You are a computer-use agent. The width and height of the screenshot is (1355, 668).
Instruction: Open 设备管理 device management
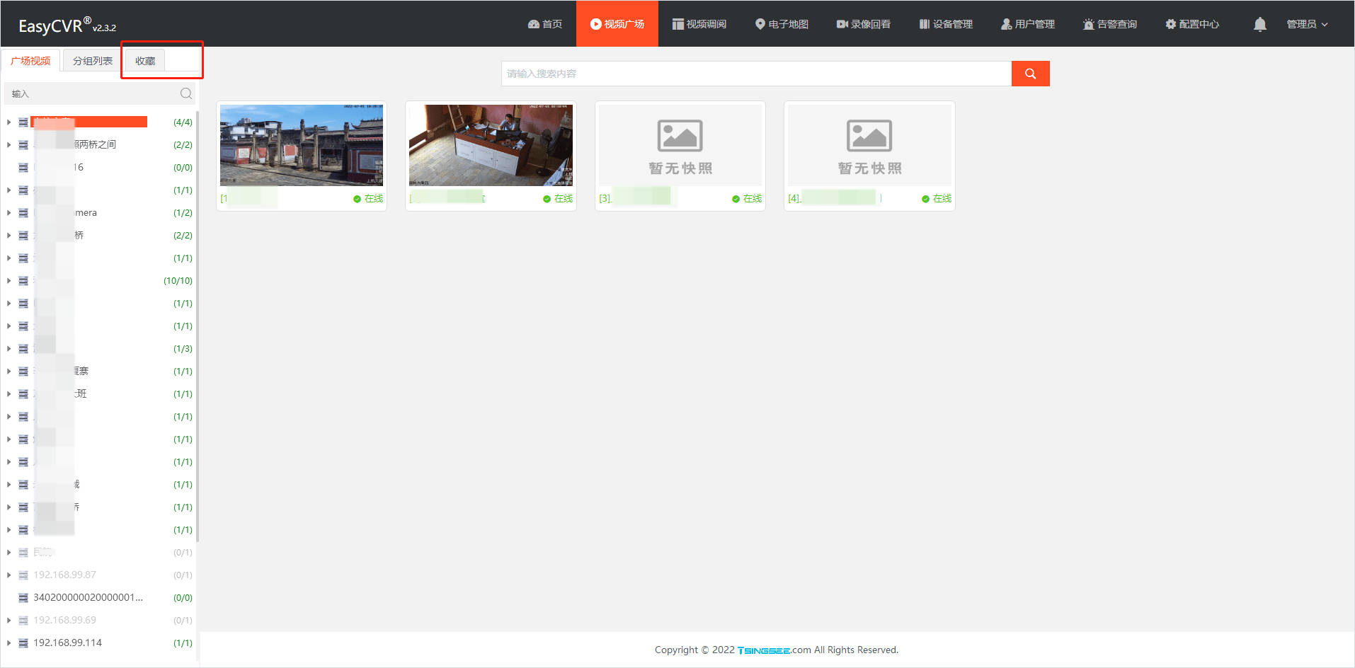[x=946, y=24]
